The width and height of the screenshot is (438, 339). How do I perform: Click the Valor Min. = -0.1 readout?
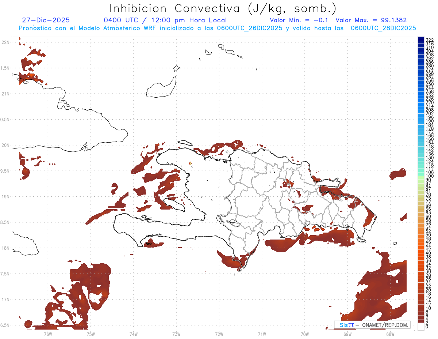pyautogui.click(x=299, y=20)
